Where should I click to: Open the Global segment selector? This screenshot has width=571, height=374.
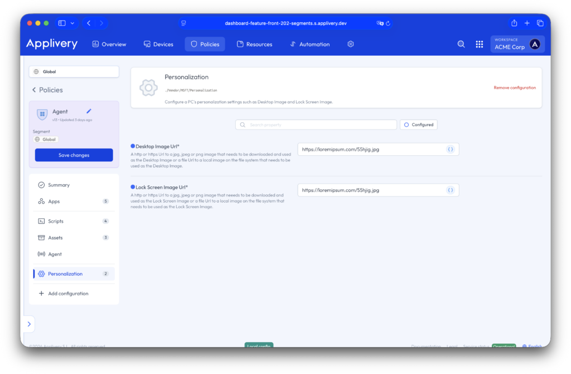pos(74,71)
